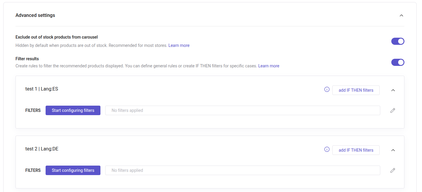422x192 pixels.
Task: Click FILTERS label in test 2 card
Action: [x=33, y=170]
